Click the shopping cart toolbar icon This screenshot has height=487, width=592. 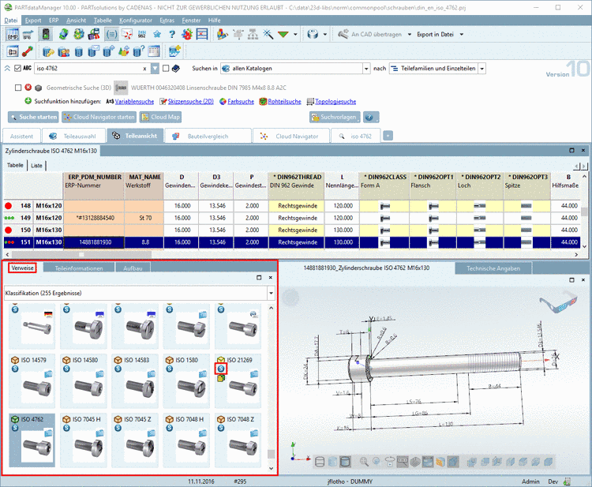(x=29, y=35)
